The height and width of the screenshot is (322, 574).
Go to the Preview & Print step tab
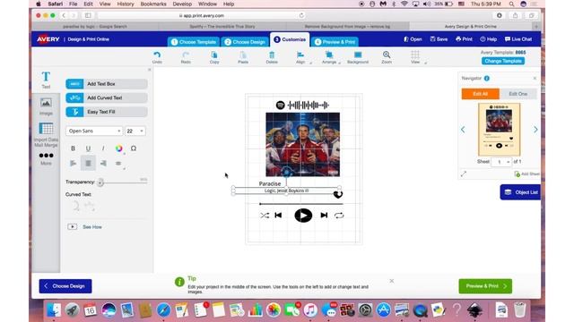(335, 42)
